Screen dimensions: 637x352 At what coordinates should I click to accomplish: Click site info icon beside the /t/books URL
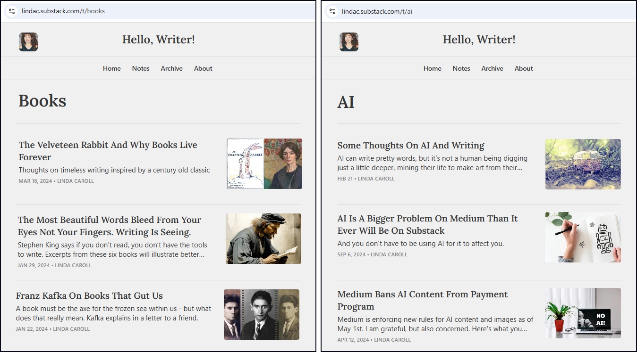(12, 11)
